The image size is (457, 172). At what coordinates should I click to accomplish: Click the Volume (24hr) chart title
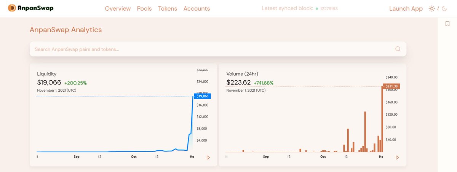[x=243, y=74]
